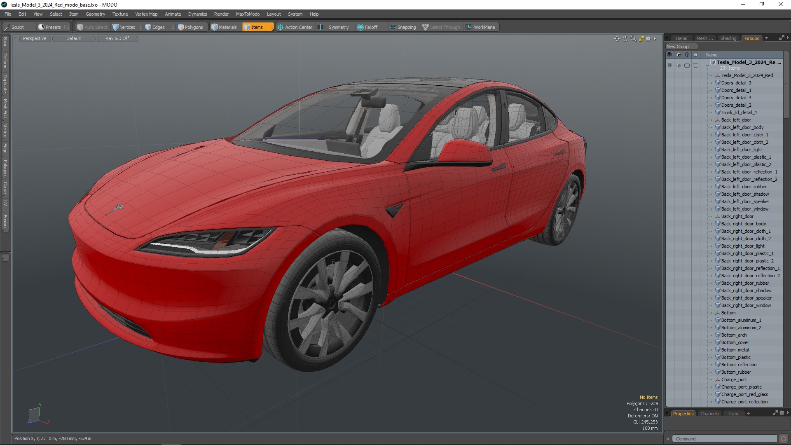791x445 pixels.
Task: Open the Groups panel tab dropdown arrow
Action: point(767,38)
